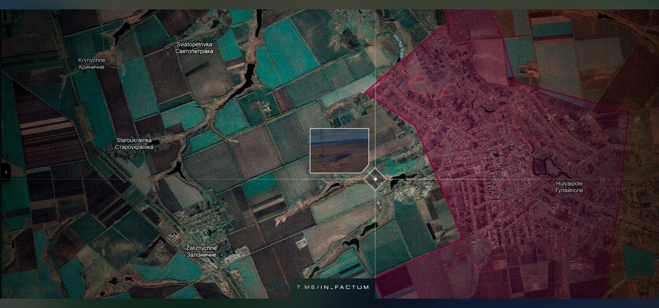Expand the side panel arrow on left edge

(6, 172)
